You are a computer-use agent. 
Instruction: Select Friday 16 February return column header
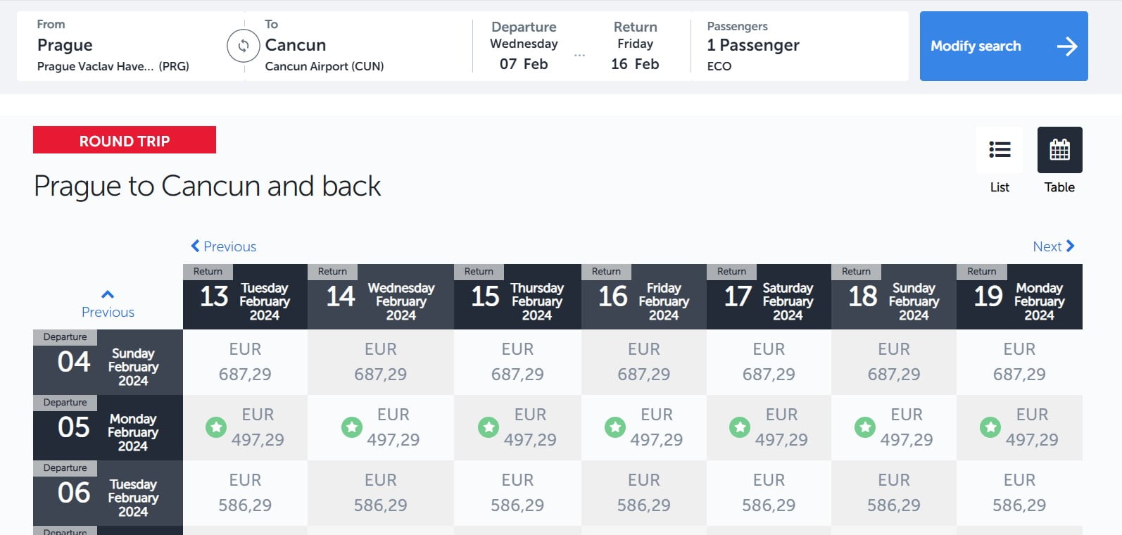click(x=643, y=297)
